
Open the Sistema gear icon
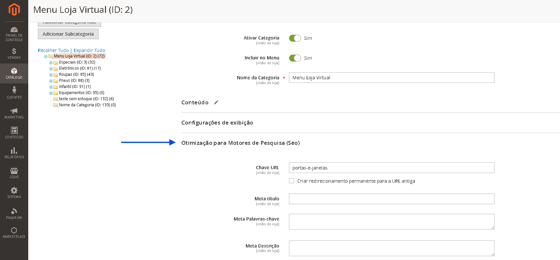point(14,190)
